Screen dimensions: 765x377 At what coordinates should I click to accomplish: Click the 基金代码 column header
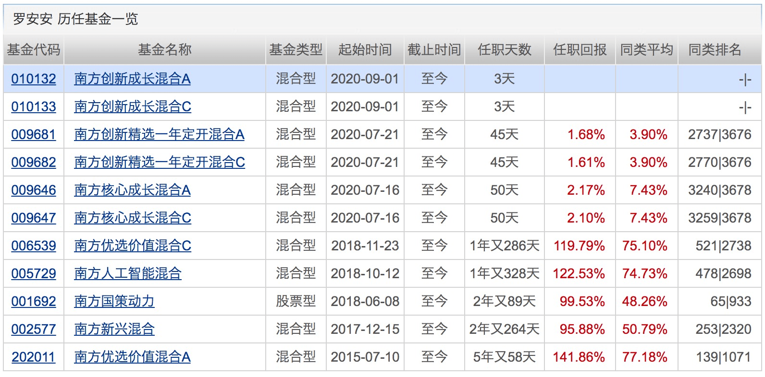coord(34,49)
